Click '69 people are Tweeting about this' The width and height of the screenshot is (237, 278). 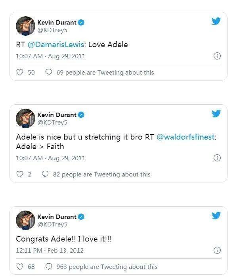pos(105,73)
